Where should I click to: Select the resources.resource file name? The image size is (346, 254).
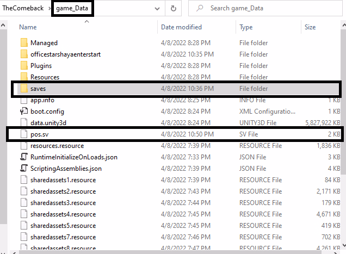57,146
